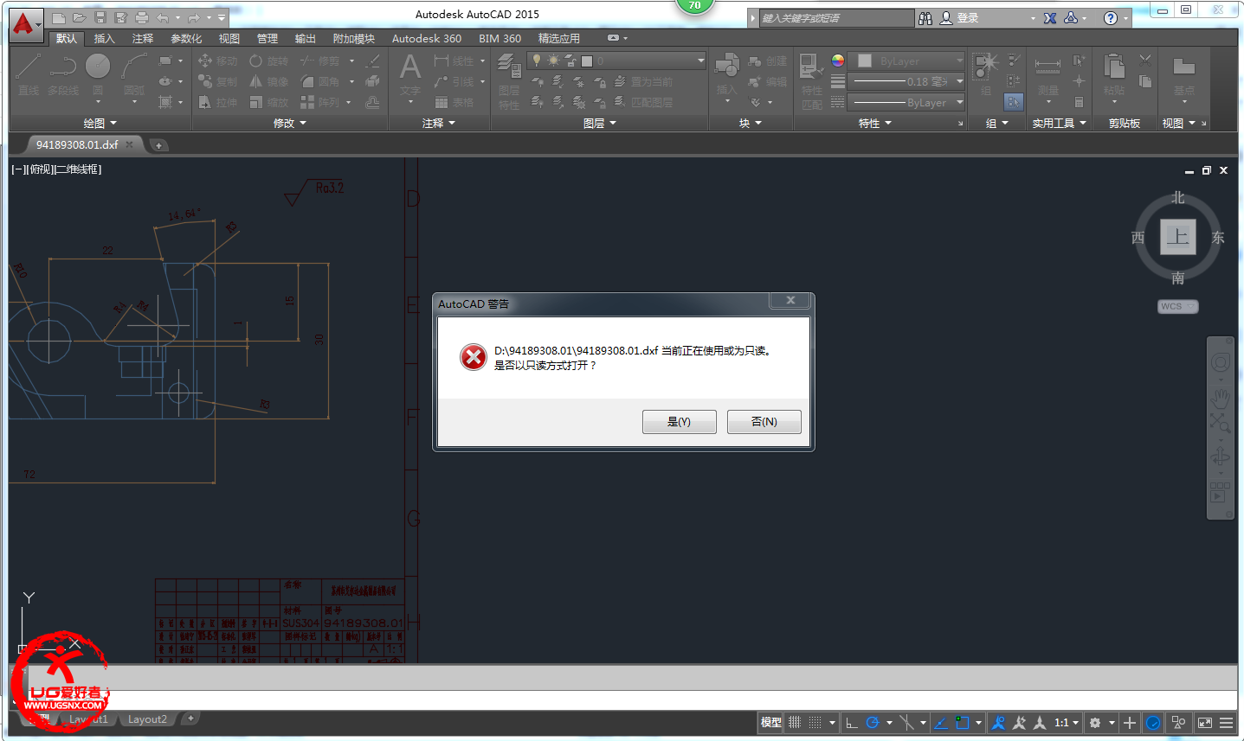Screen dimensions: 1244x741
Task: Open the 0.18 lineweight dropdown
Action: [906, 81]
